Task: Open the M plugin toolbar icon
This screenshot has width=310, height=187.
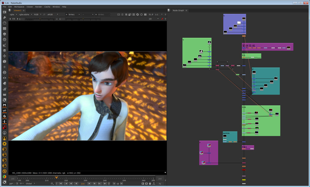Action: pyautogui.click(x=4, y=105)
